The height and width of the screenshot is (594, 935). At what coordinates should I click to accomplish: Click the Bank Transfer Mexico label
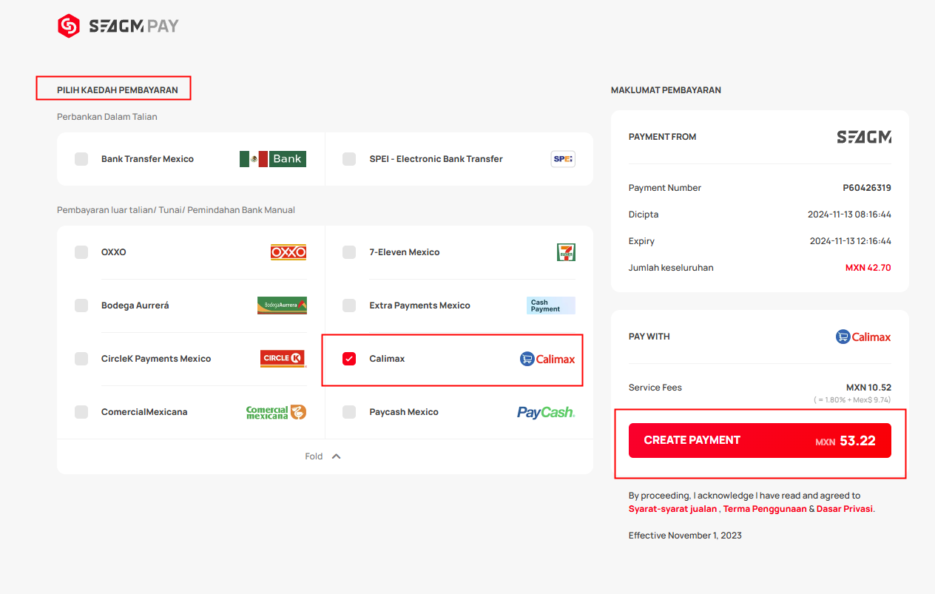tap(147, 159)
